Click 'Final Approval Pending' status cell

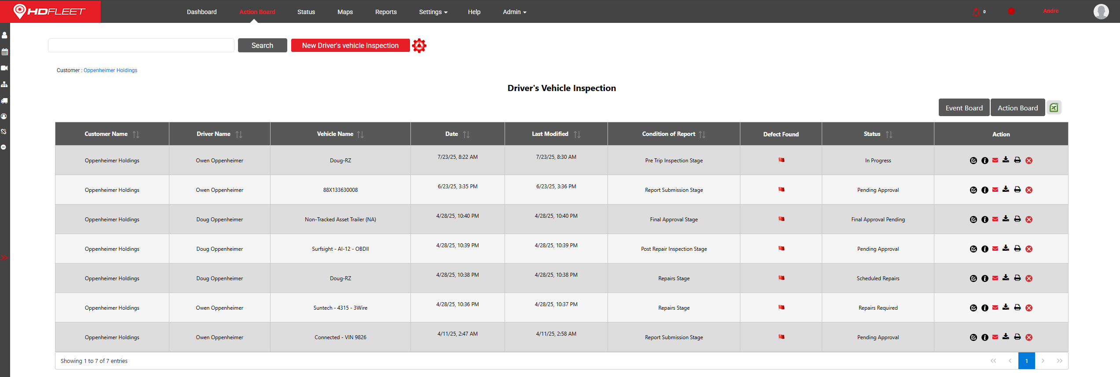pos(878,220)
